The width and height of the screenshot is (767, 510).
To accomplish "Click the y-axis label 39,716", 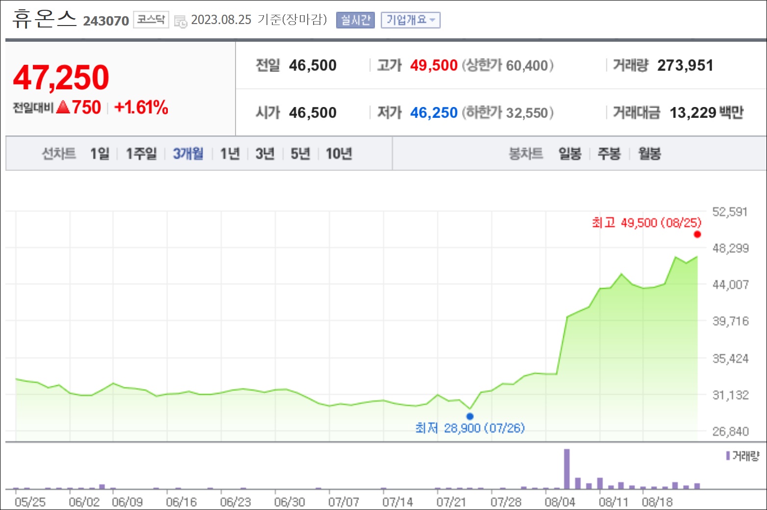I will point(730,321).
